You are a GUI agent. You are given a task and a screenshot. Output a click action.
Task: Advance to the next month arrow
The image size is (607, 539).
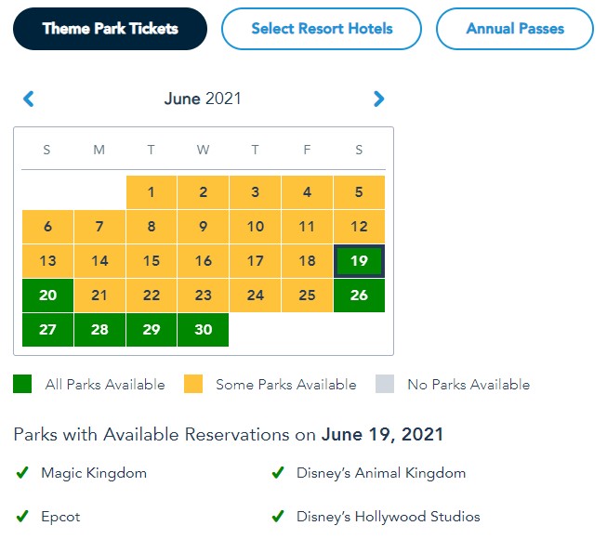pos(378,99)
